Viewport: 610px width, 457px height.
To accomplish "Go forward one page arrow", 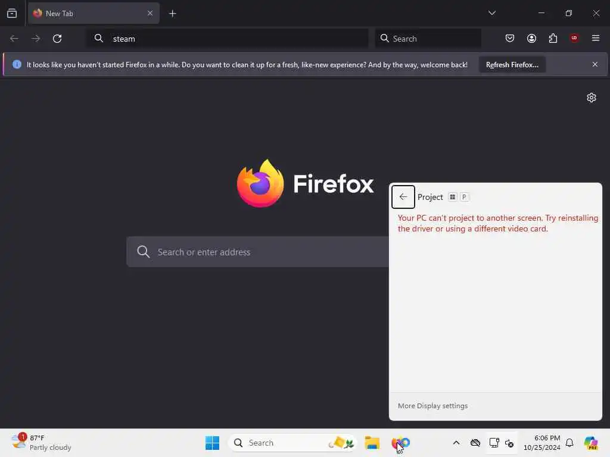I will 35,39.
